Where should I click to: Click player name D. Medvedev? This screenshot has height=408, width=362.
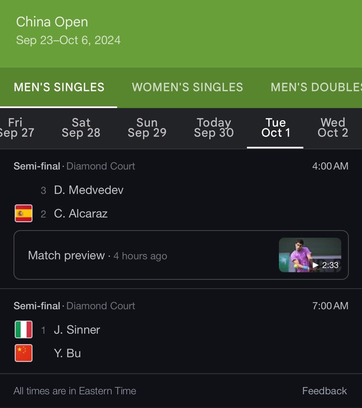click(x=89, y=190)
